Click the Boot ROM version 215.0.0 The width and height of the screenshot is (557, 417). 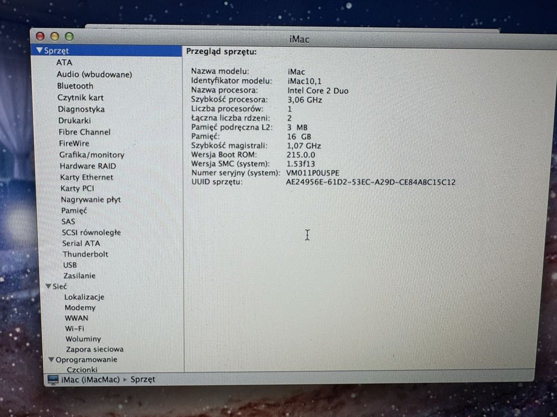point(301,155)
